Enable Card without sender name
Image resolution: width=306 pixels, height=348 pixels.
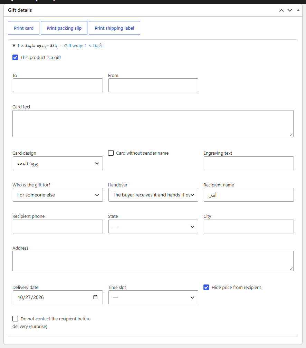[111, 153]
